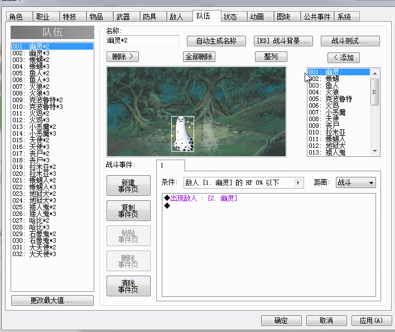Select troop 016: 天使*3
Screen dimensions: 395x332
[52, 147]
